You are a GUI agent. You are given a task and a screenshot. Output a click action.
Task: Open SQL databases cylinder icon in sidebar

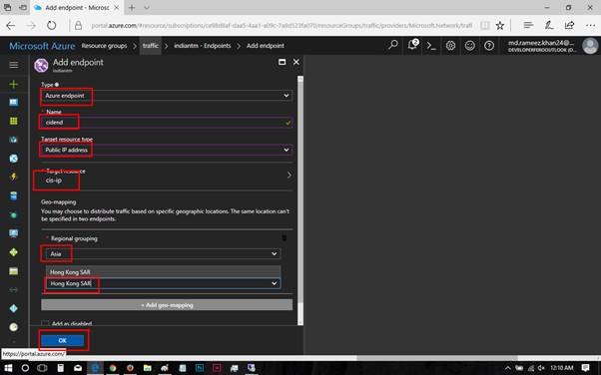point(13,195)
